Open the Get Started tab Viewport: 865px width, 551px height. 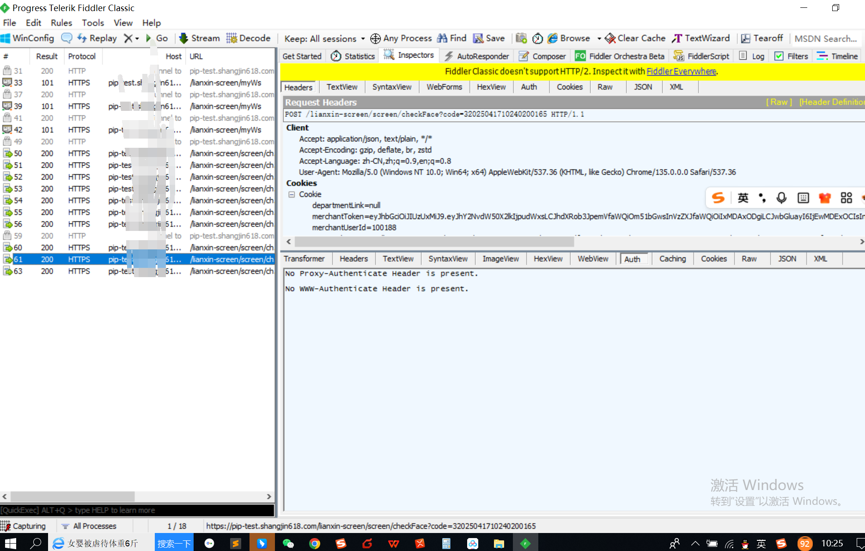point(302,56)
